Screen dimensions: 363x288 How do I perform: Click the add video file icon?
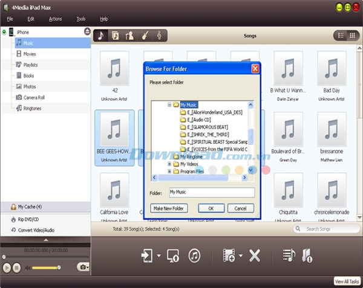point(229,255)
